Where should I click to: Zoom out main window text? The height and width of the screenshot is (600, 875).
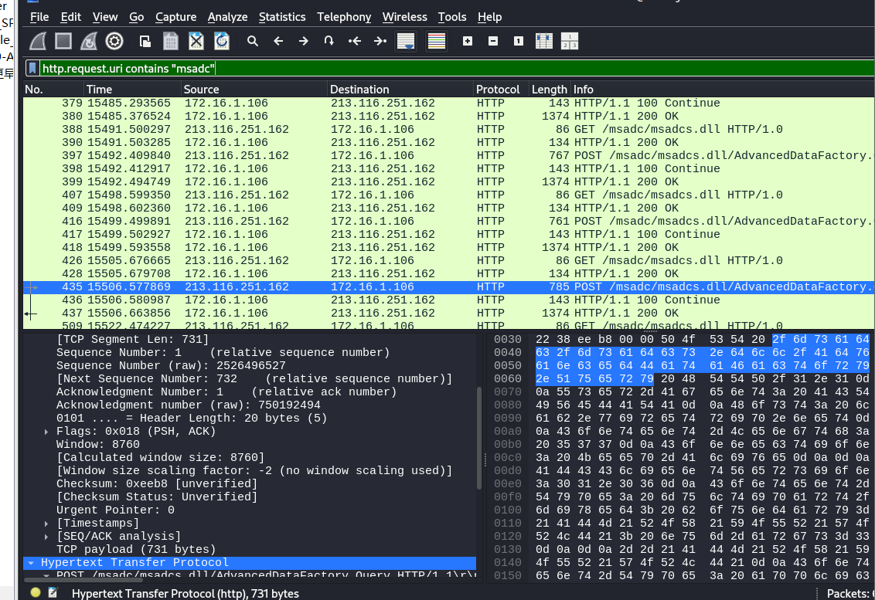pos(492,41)
